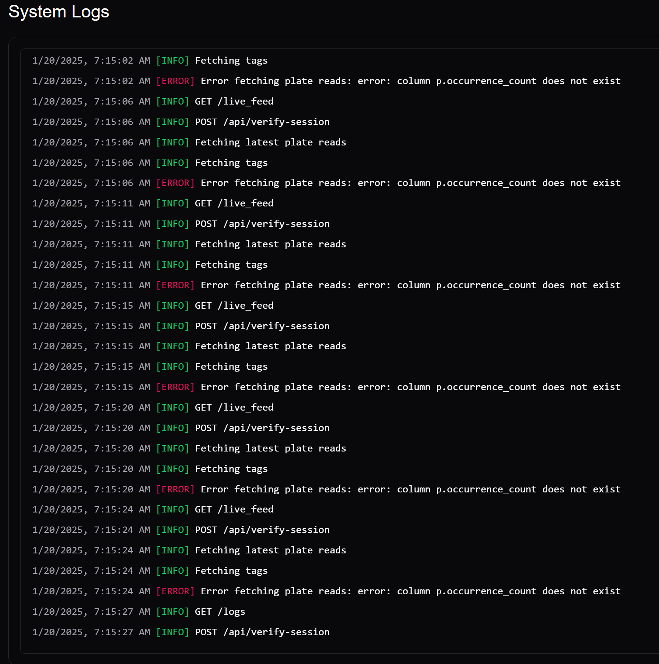The height and width of the screenshot is (664, 659).
Task: Click the INFO tag on 7:15:11 GET /live_feed
Action: (173, 203)
